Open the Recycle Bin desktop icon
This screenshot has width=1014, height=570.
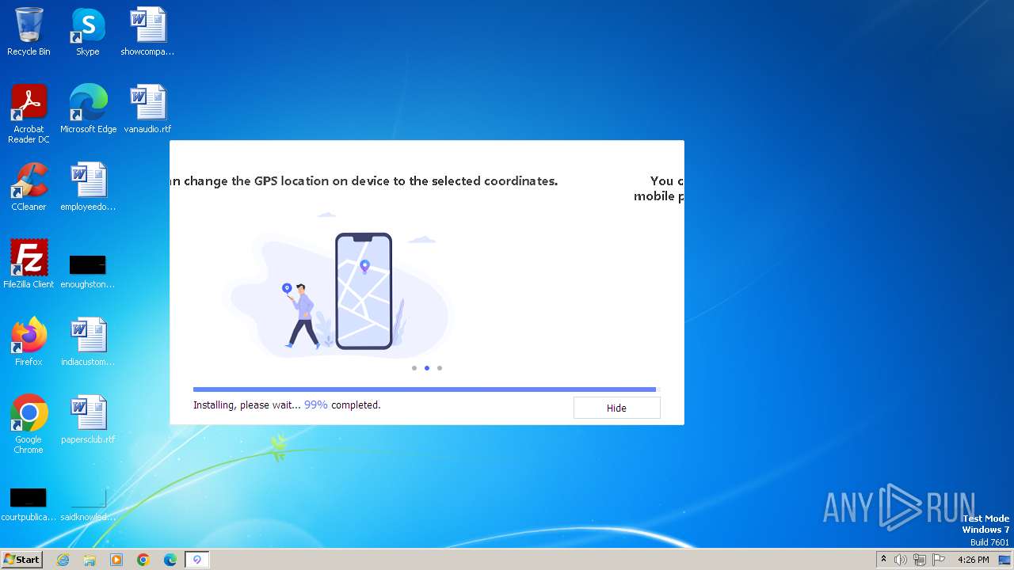29,32
